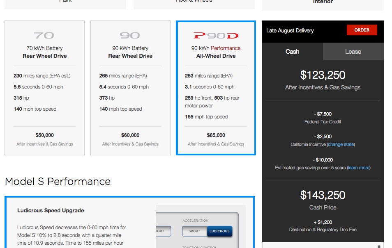Click the '- $7,500' Federal Tax Credit amount
This screenshot has height=248, width=392.
pos(323,114)
